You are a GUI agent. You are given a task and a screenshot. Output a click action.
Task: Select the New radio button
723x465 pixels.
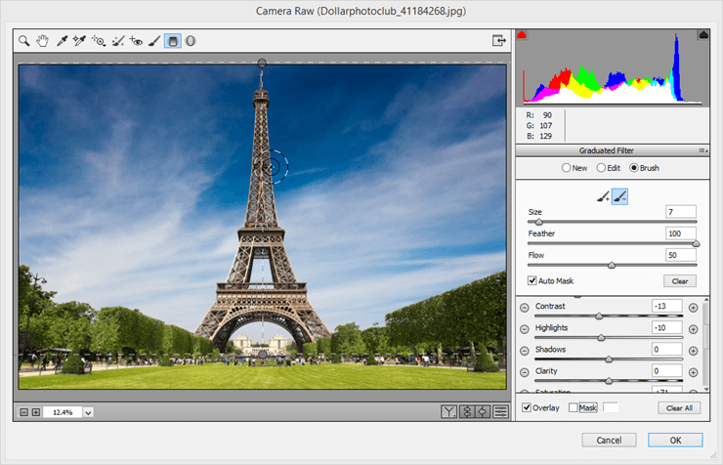point(567,168)
